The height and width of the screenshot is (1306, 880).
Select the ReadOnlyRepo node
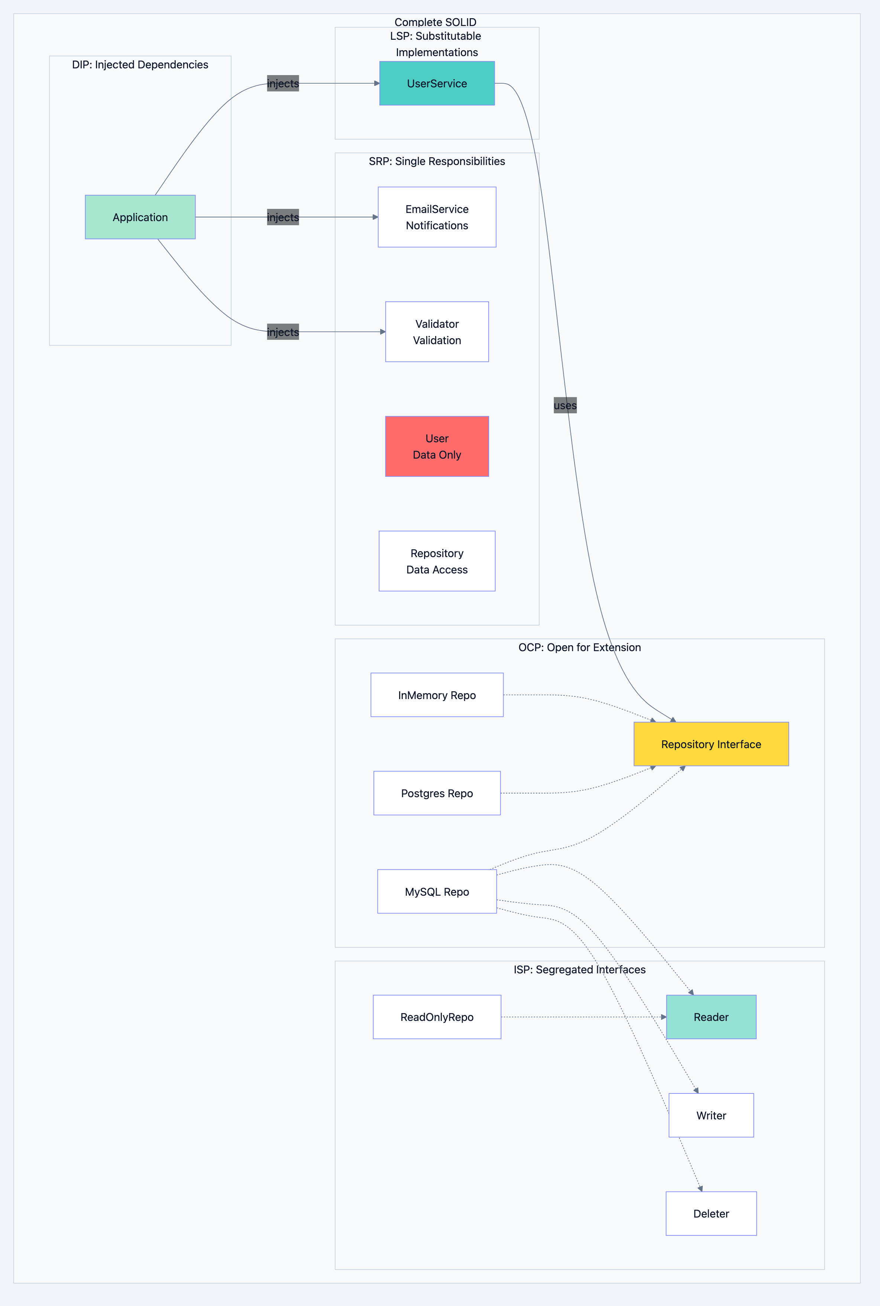(x=437, y=1016)
